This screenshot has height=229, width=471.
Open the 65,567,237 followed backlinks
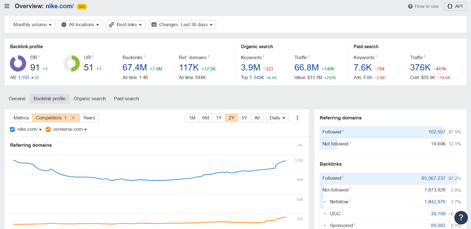pyautogui.click(x=433, y=178)
